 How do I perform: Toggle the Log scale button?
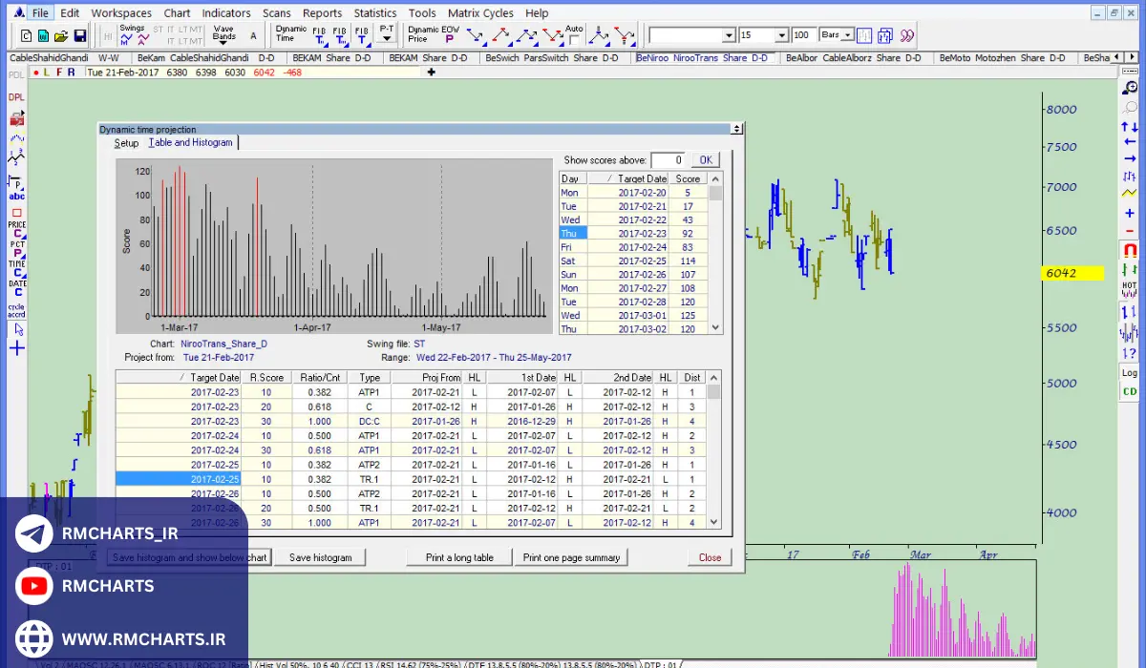[x=1130, y=373]
